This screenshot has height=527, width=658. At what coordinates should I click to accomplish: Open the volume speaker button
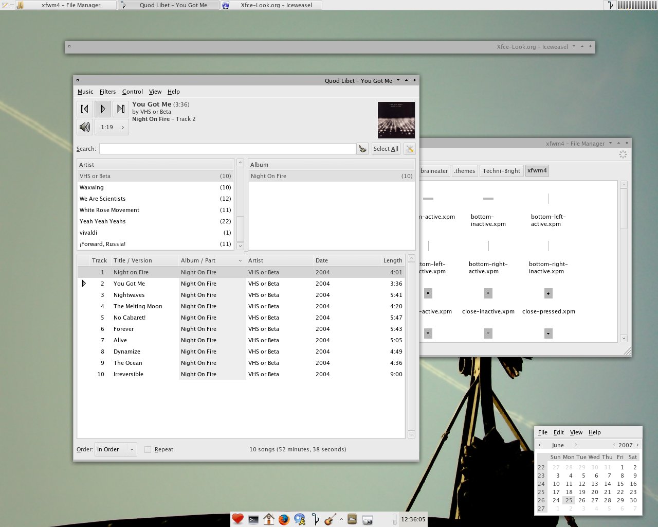[x=85, y=127]
